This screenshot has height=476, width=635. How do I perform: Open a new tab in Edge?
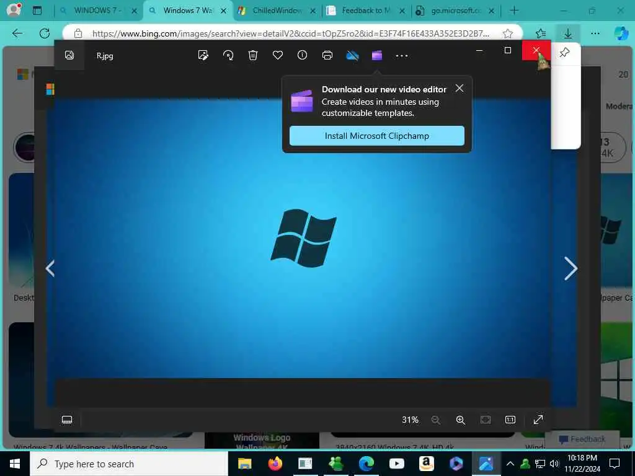pos(514,11)
